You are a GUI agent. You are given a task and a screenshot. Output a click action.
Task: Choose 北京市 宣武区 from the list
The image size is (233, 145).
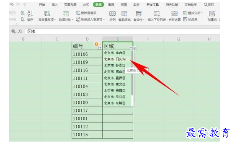[115, 78]
